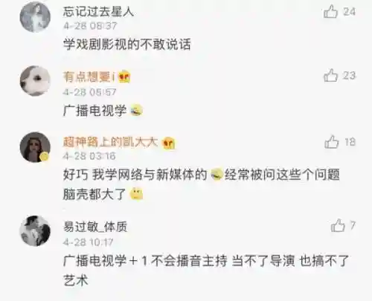Open the avatar of 超神路上的凯大大
This screenshot has width=372, height=301.
coord(35,147)
